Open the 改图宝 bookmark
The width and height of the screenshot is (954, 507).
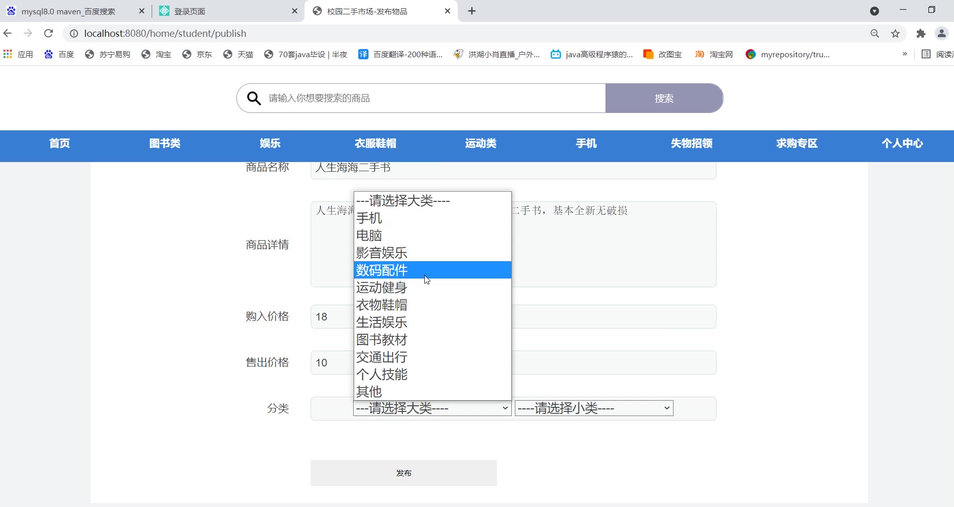tap(662, 54)
